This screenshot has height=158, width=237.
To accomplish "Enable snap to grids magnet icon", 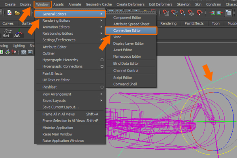I will 166,13.
